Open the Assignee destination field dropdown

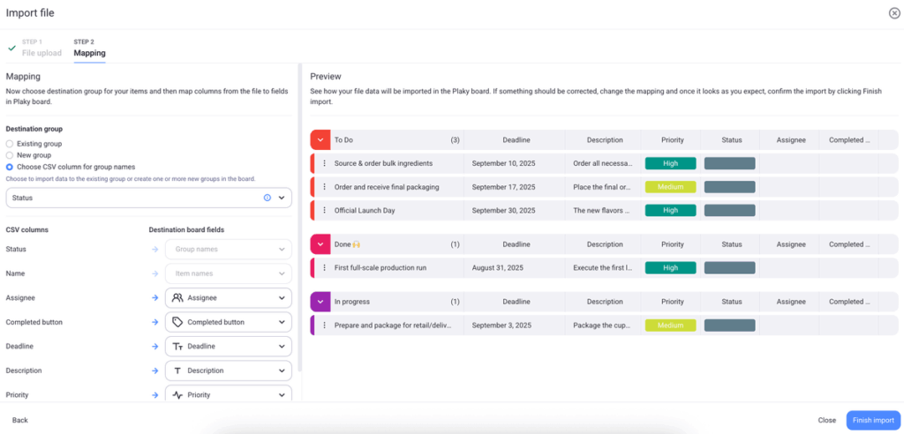(228, 298)
